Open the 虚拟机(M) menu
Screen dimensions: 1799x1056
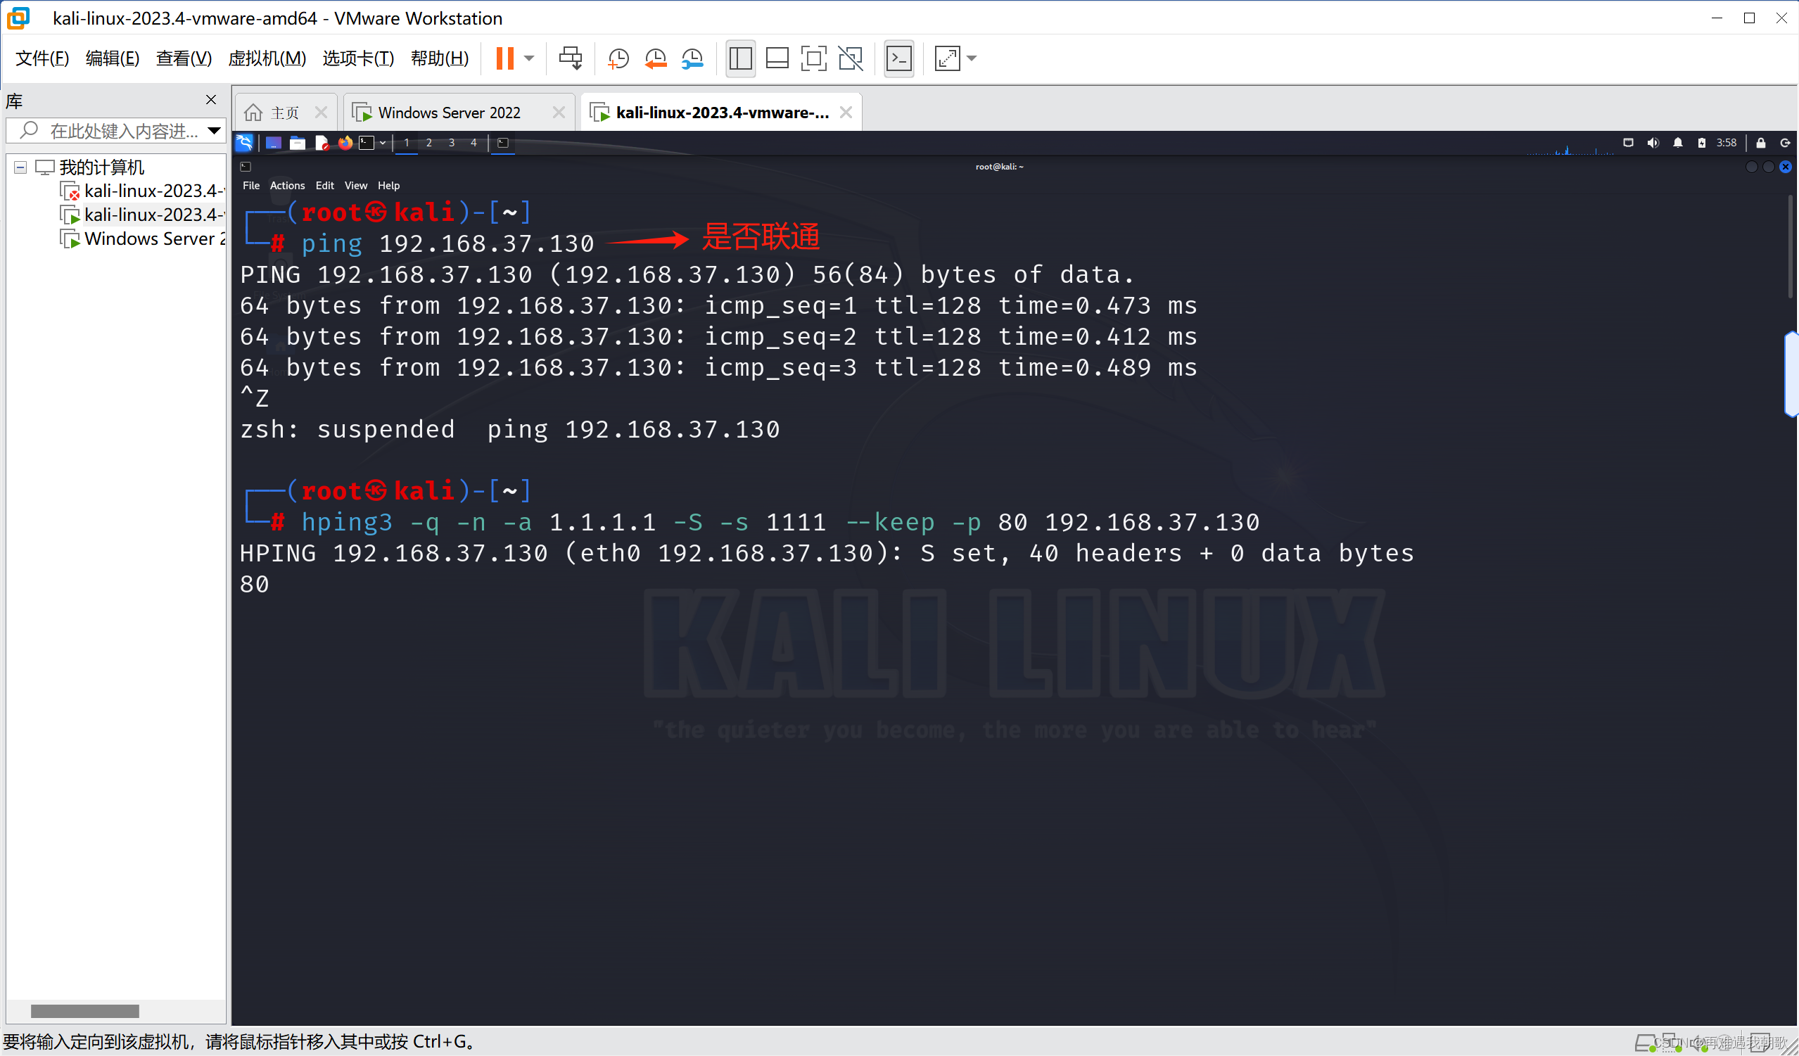coord(267,58)
